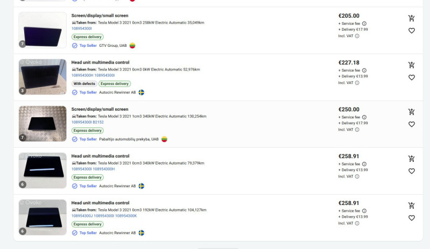
Task: Open the 52,976km Head unit multimedia control title
Action: click(100, 62)
